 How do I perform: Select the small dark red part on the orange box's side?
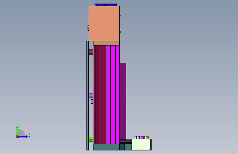[x=88, y=28]
